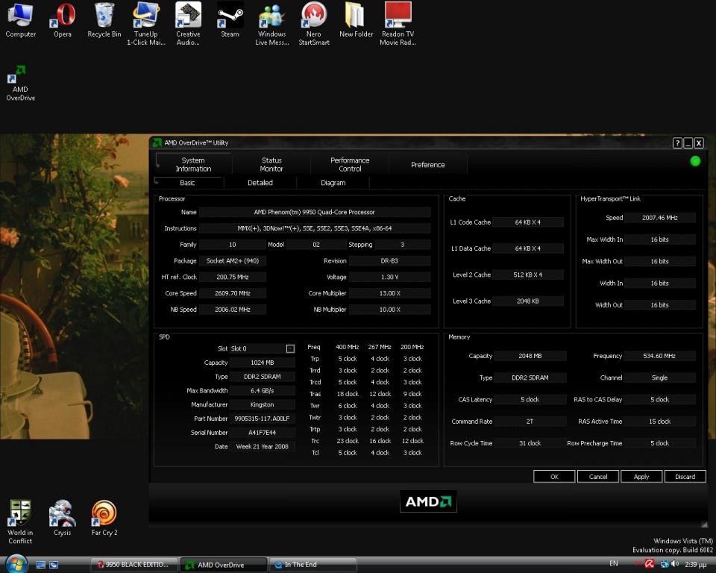Click the Serial Number value A41F7E44
The image size is (716, 573).
click(262, 433)
